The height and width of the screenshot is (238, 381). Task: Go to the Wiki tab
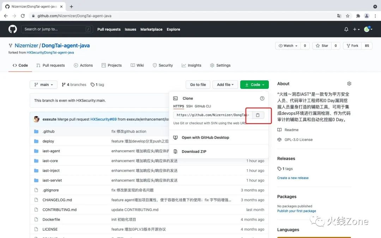pos(137,65)
